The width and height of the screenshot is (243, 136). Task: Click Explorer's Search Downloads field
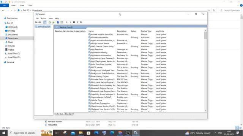tap(230, 10)
